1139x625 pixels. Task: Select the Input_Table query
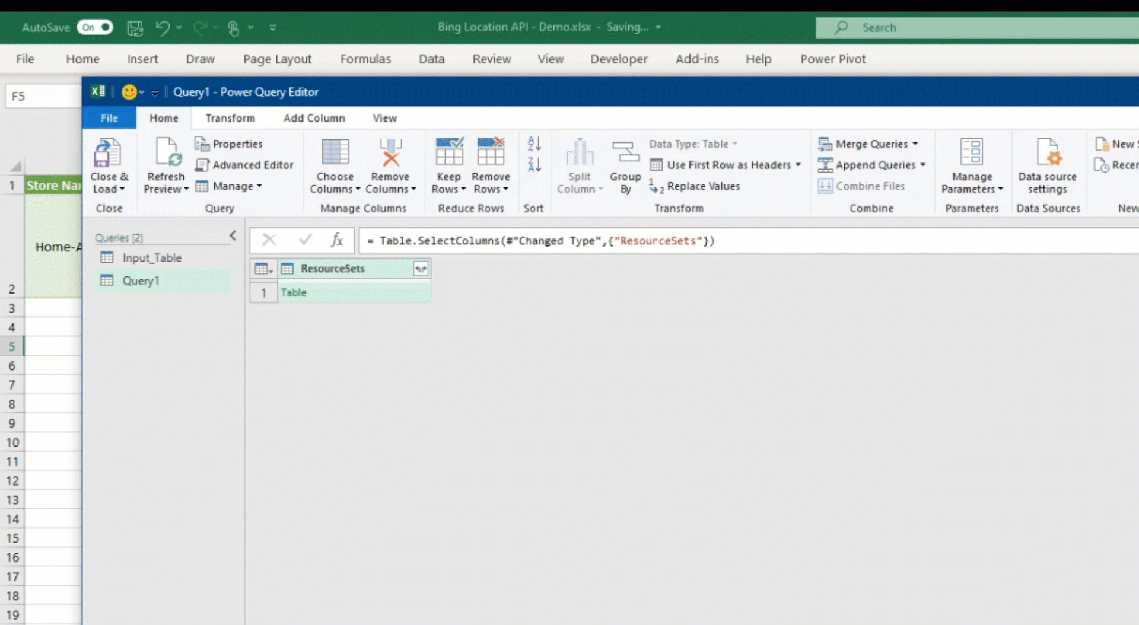[163, 258]
